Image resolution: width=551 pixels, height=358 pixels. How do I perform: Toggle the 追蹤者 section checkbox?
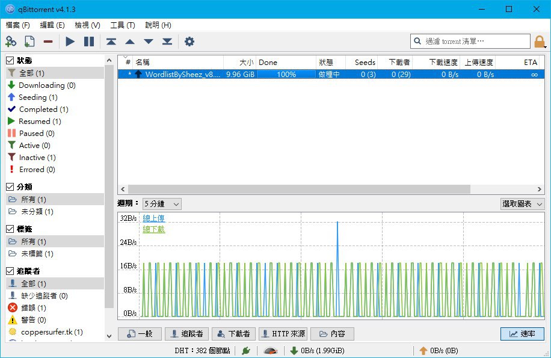pyautogui.click(x=10, y=271)
